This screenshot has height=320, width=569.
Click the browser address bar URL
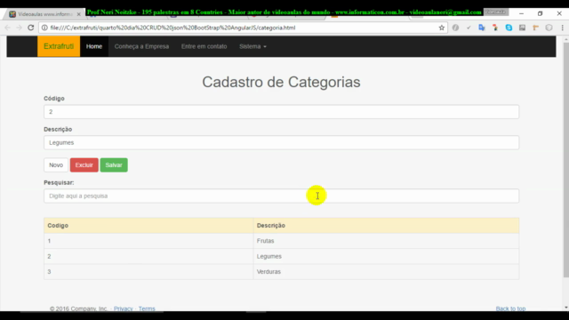[172, 28]
